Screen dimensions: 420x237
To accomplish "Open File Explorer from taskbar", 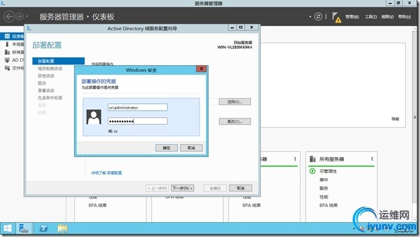I will 63,229.
